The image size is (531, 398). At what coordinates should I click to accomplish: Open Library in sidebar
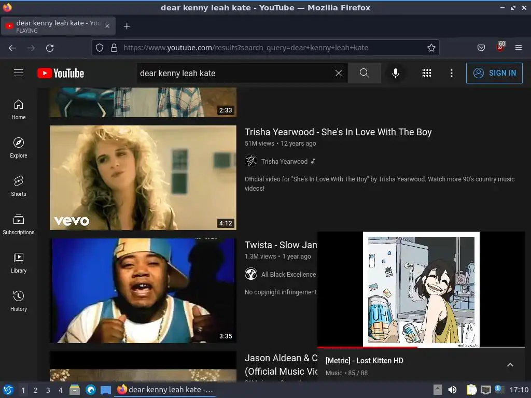tap(19, 263)
